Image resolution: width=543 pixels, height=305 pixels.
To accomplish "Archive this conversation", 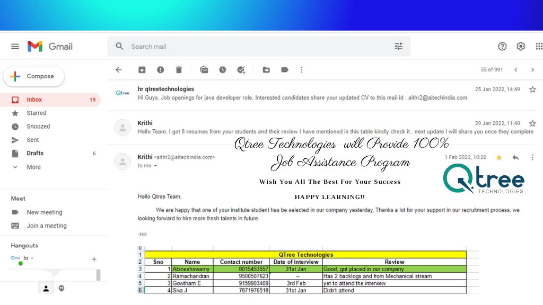I will click(142, 70).
